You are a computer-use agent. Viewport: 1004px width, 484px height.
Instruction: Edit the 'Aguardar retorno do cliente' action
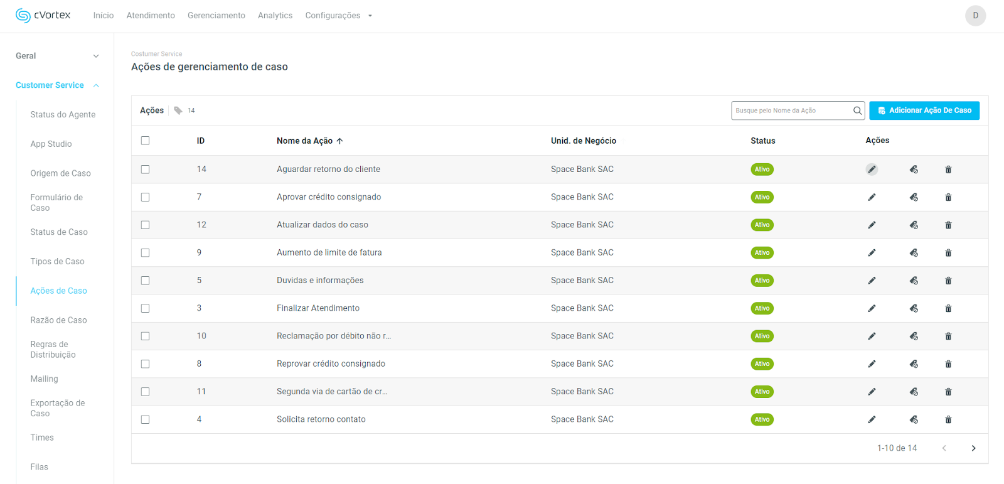pyautogui.click(x=872, y=169)
